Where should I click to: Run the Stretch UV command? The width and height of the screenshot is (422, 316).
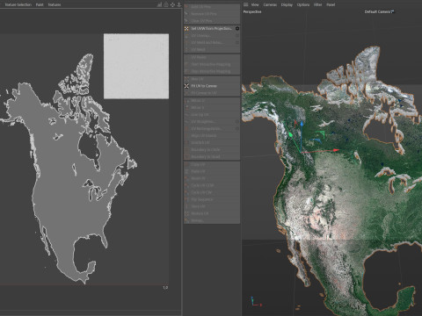(x=212, y=142)
